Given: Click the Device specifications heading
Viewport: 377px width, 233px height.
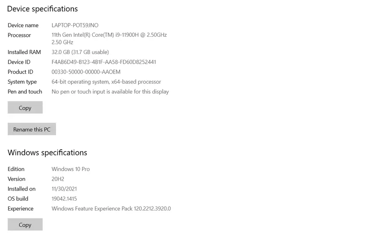Looking at the screenshot, I should [x=43, y=9].
